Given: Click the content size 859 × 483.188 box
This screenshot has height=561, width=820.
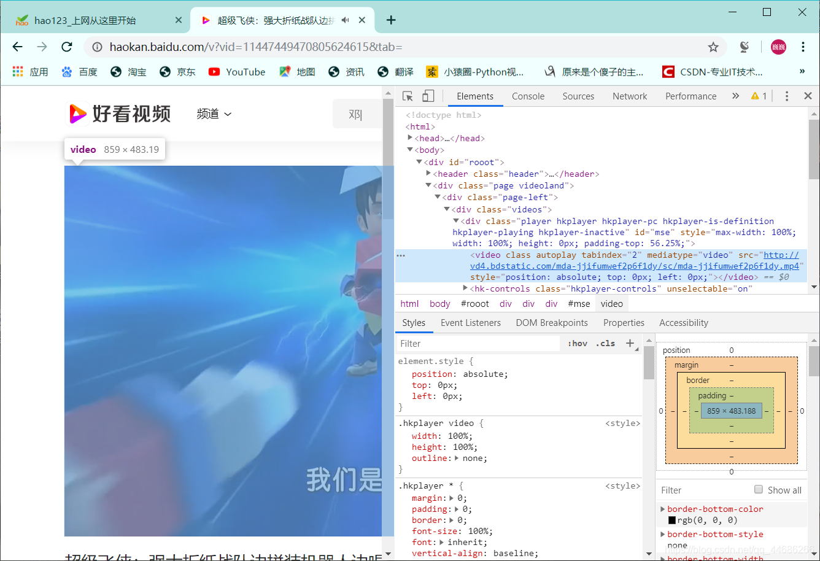Looking at the screenshot, I should [732, 411].
